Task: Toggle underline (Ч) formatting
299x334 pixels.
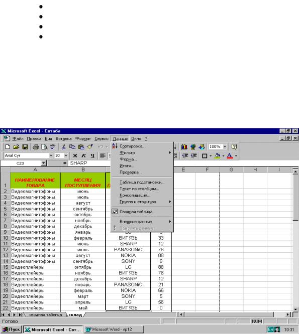Action: pos(92,155)
